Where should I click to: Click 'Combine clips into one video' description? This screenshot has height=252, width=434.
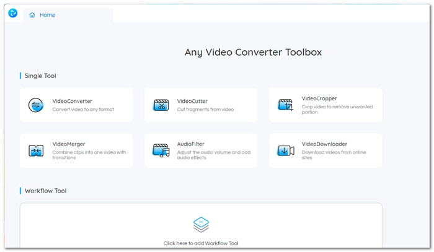(x=89, y=155)
